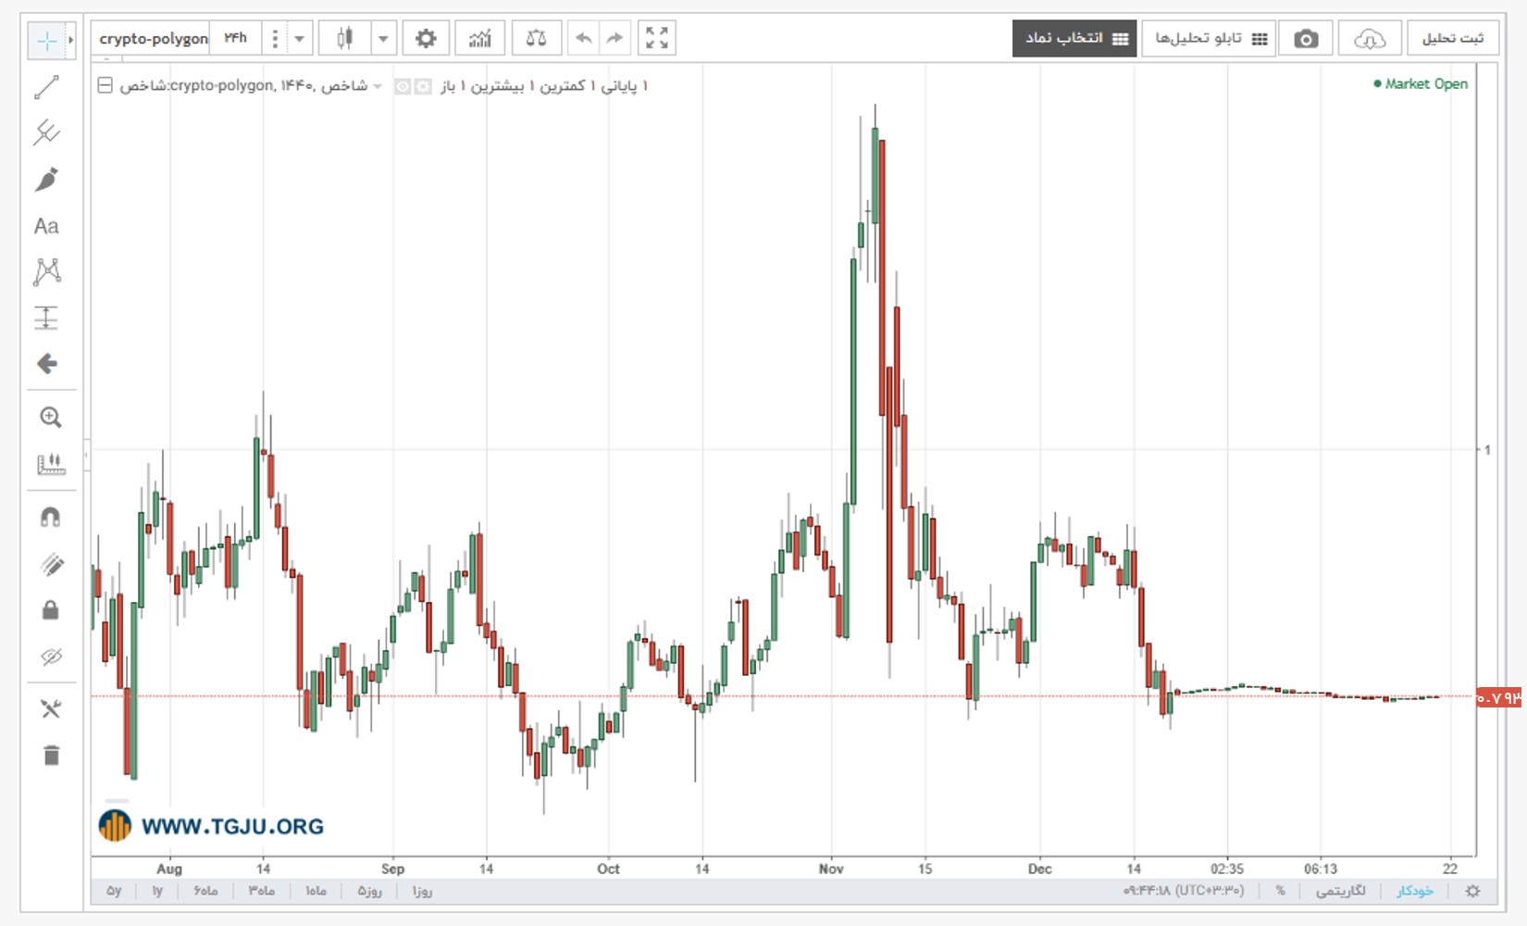Image resolution: width=1527 pixels, height=926 pixels.
Task: Select the Aa text annotation tool
Action: tap(46, 226)
